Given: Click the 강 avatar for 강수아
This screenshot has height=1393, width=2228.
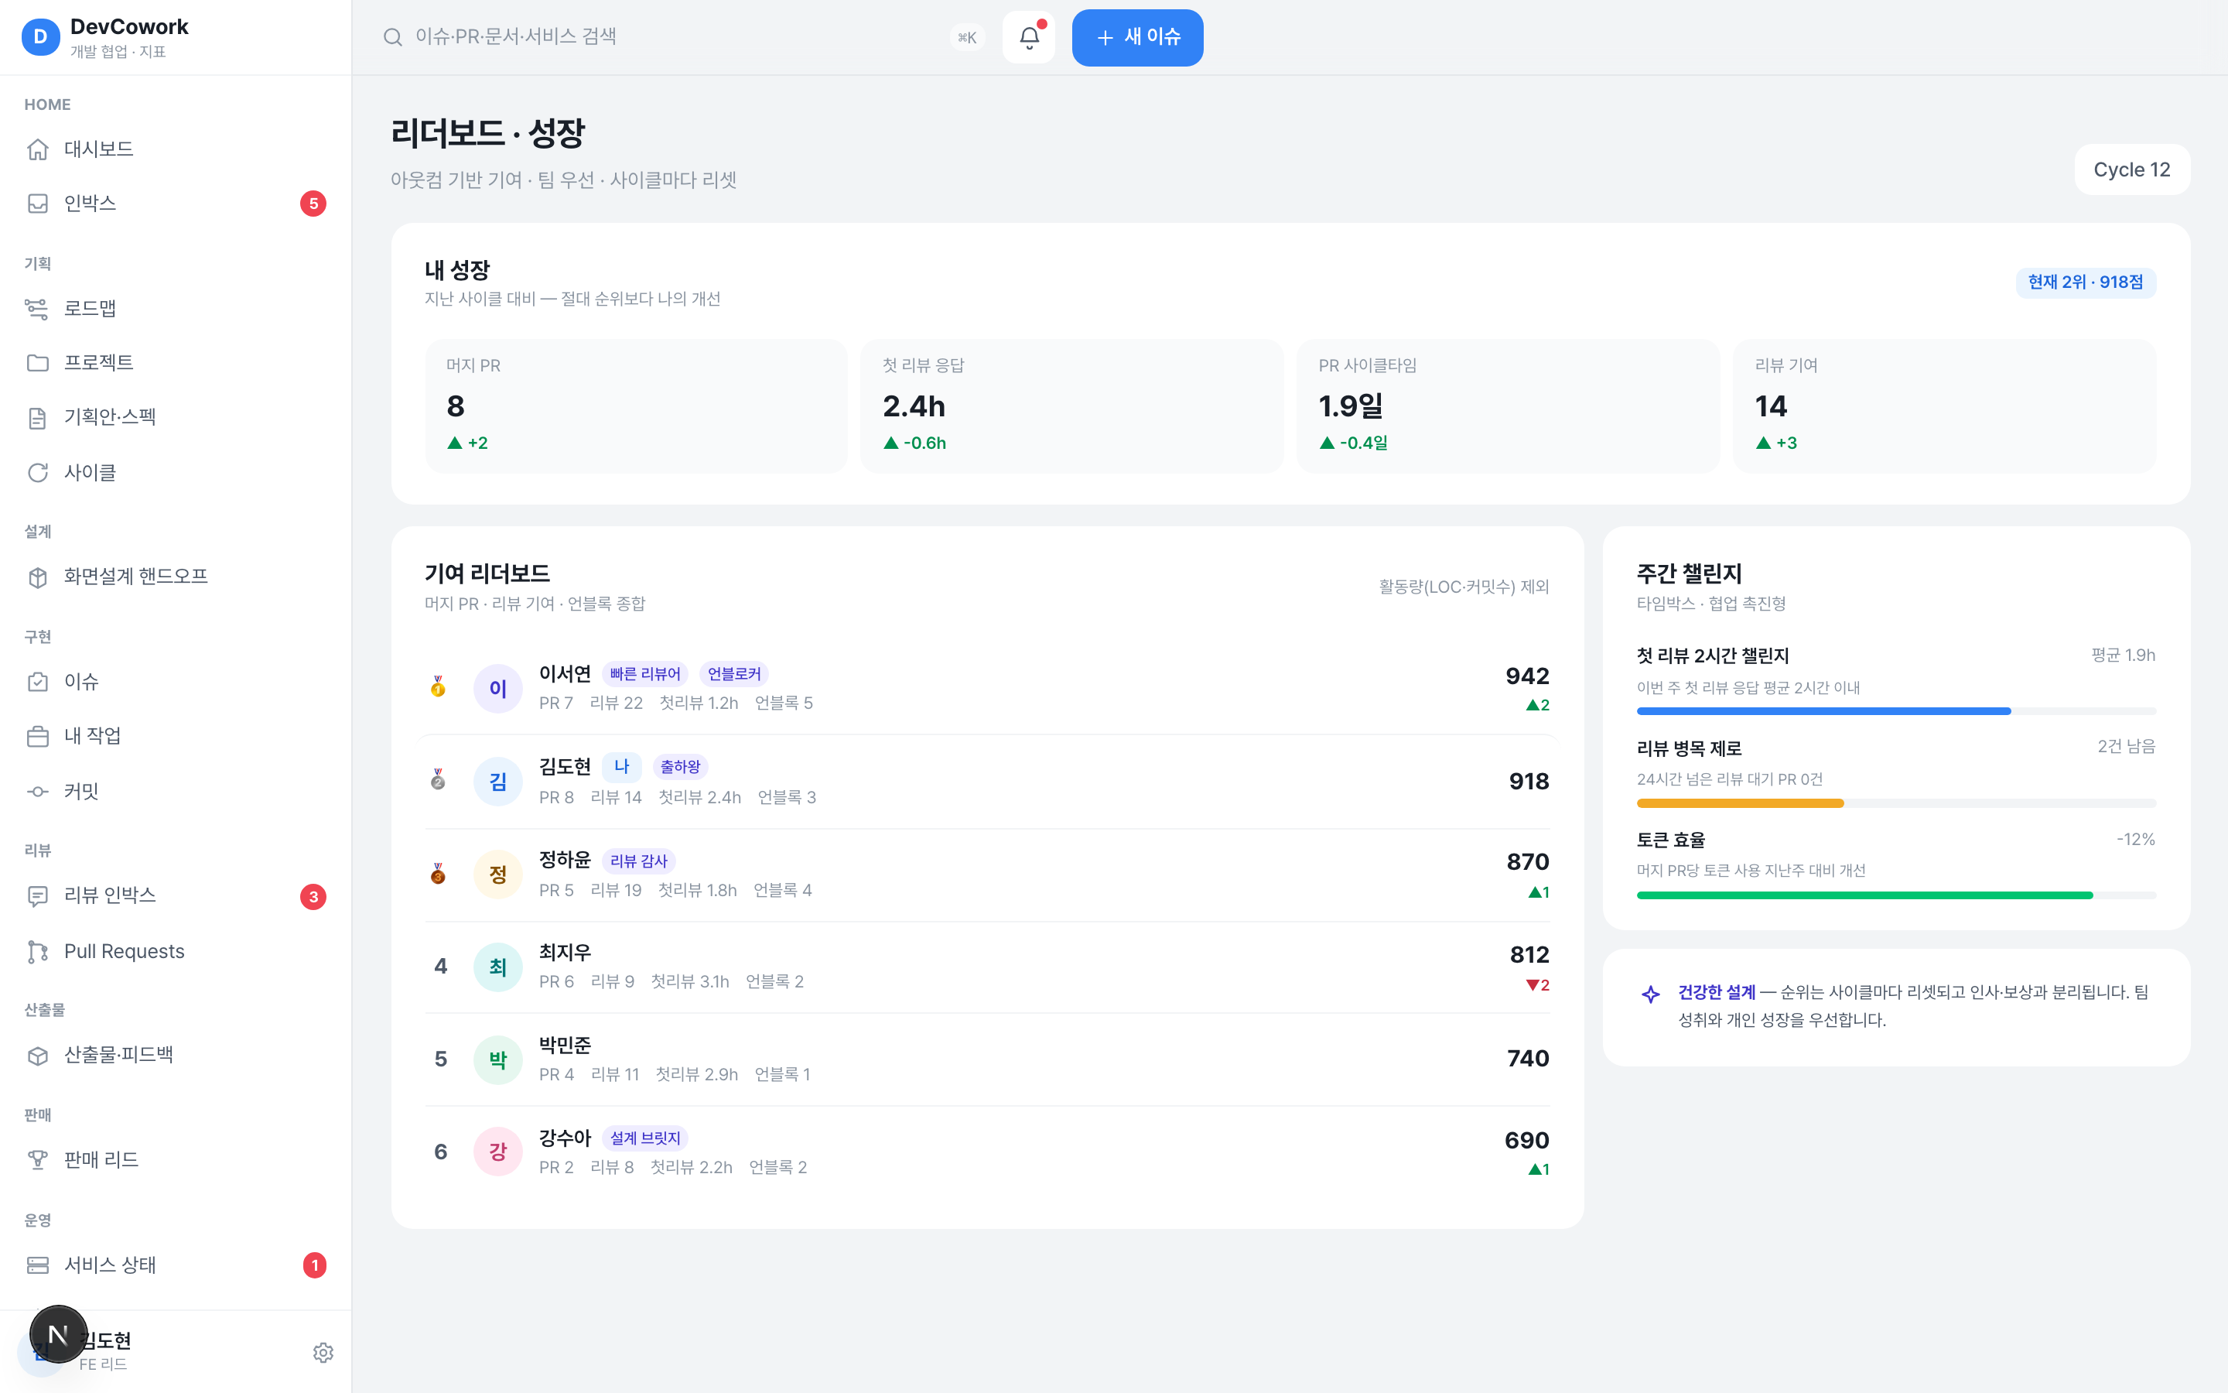Looking at the screenshot, I should pyautogui.click(x=498, y=1152).
